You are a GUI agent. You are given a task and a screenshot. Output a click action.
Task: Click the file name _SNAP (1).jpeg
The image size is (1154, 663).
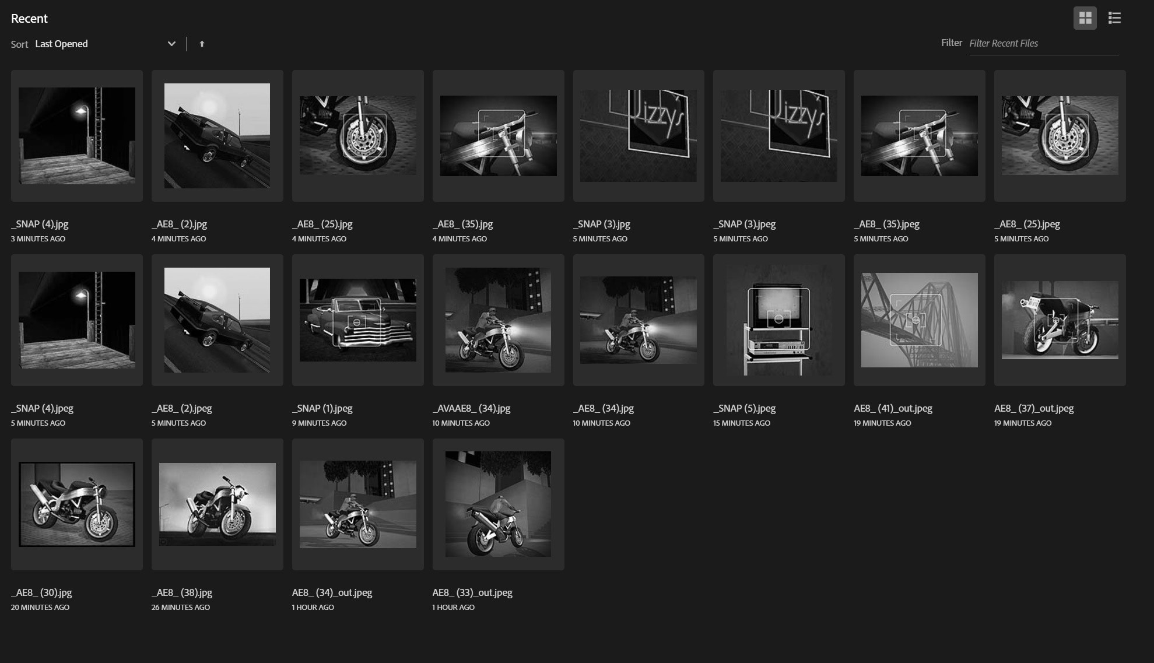[x=322, y=408]
